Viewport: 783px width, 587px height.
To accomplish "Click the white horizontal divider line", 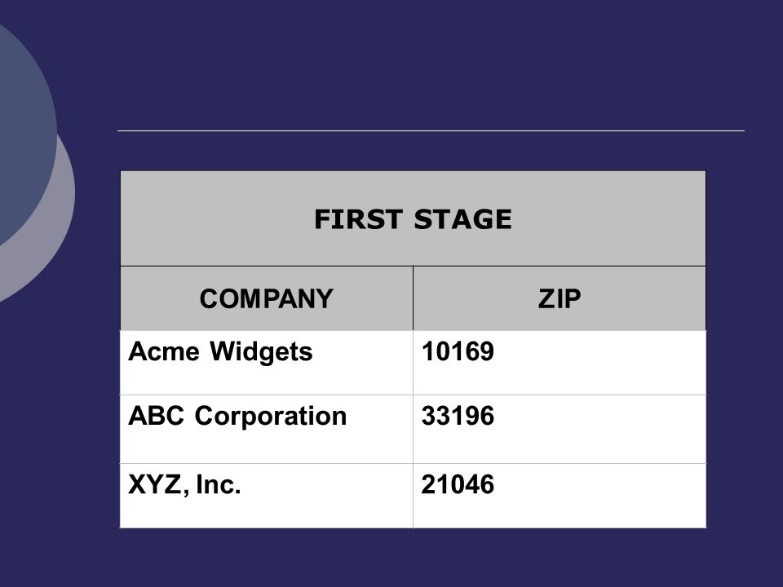I will point(431,130).
